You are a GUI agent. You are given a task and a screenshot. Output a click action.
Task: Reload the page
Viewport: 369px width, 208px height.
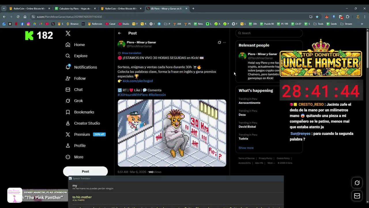pos(18,17)
